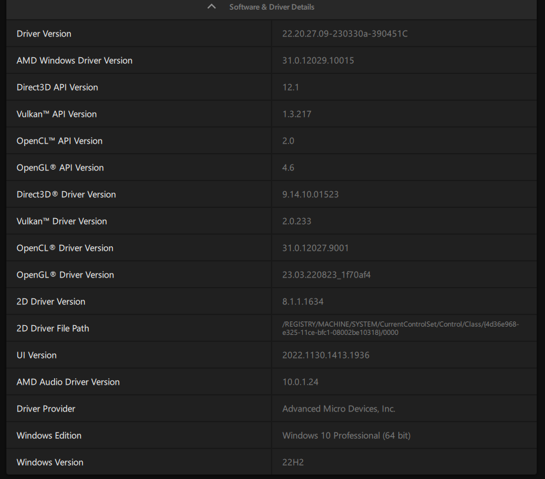Select the Driver Provider value Advanced Micro Devices
Image resolution: width=545 pixels, height=479 pixels.
point(338,409)
